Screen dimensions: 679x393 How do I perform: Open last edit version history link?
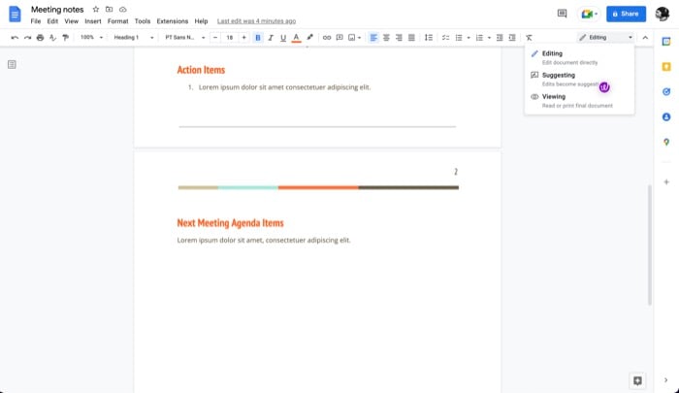pos(256,21)
